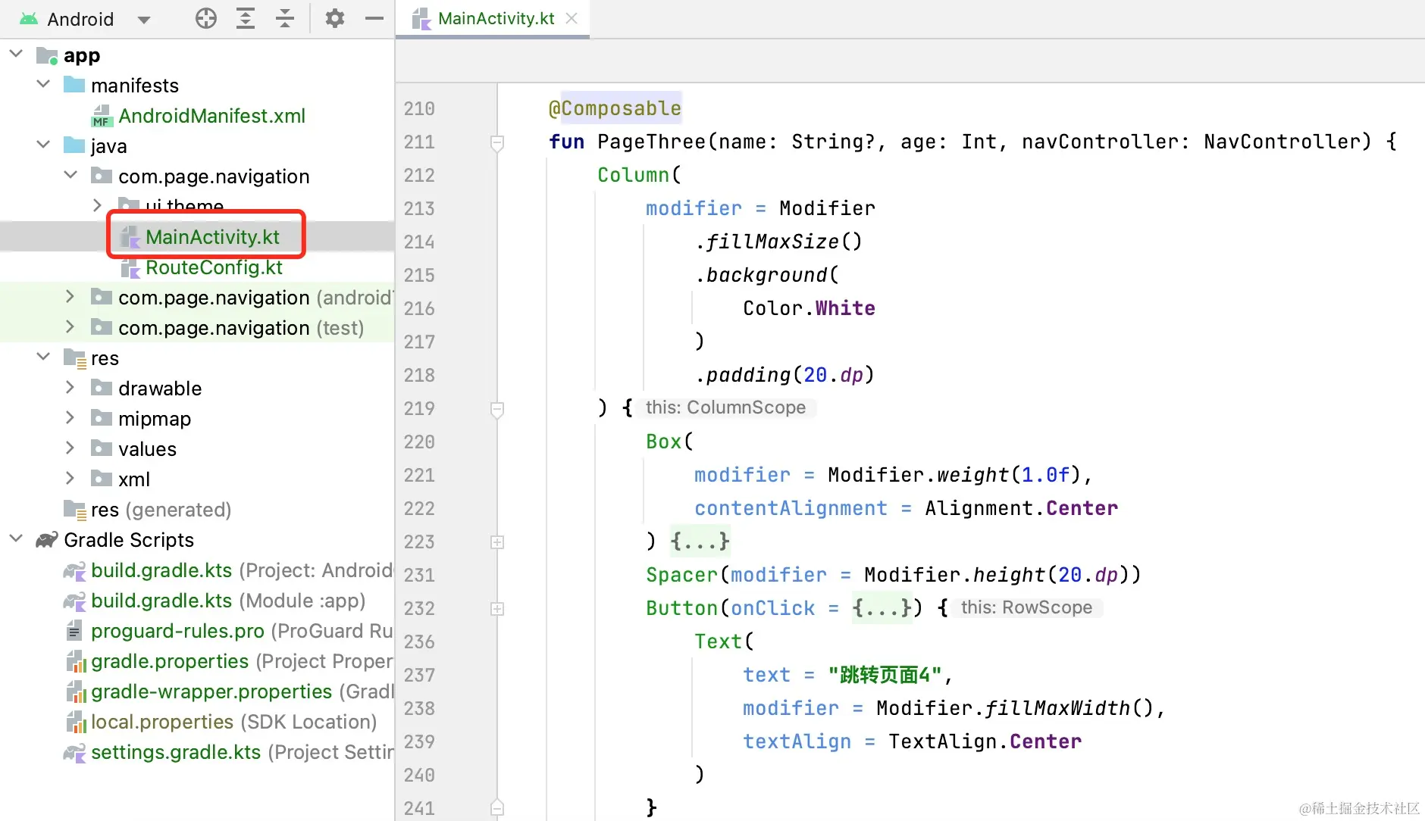The height and width of the screenshot is (821, 1425).
Task: Click the java folder icon
Action: 74,145
